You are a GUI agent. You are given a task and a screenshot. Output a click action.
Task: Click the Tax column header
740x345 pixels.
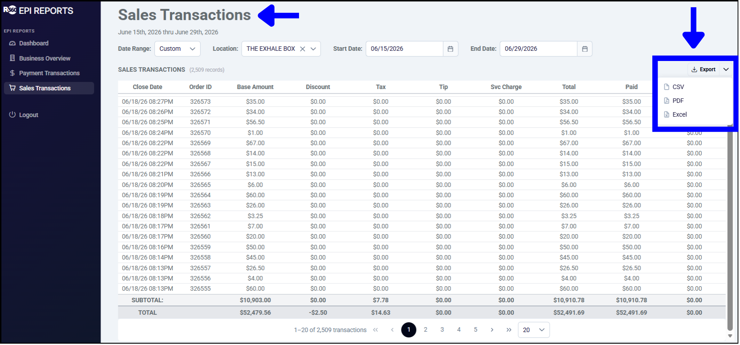380,87
